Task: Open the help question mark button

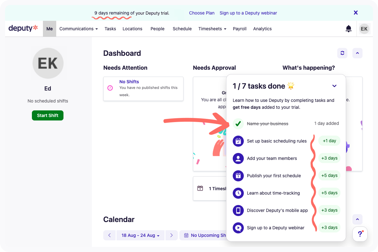Action: 360,234
